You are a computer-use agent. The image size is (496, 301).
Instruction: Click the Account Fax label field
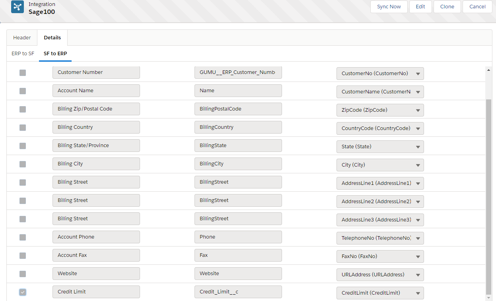[x=96, y=255]
